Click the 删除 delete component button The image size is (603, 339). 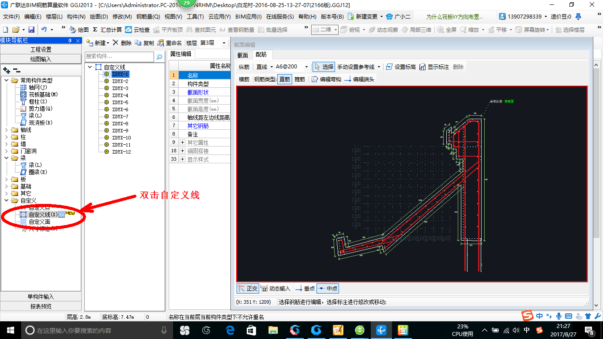coord(122,43)
